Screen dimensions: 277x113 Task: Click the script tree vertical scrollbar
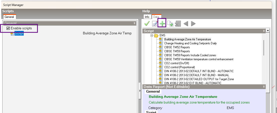[x=264, y=48]
